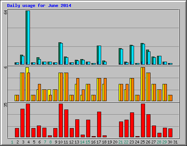Click day 8 on the x-axis

pyautogui.click(x=50, y=142)
